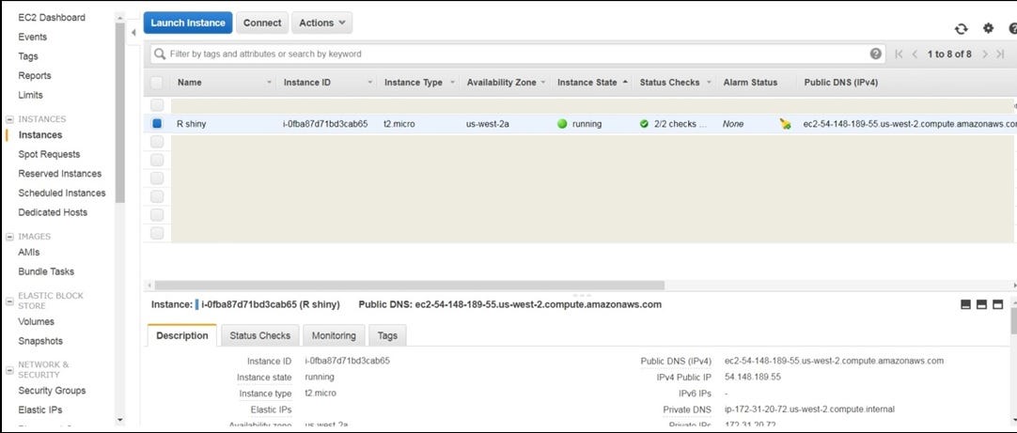Switch to the Status Checks tab
1017x433 pixels.
[260, 335]
